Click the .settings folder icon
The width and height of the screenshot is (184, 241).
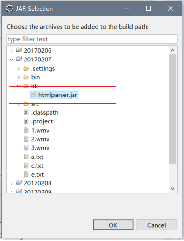[x=26, y=69]
